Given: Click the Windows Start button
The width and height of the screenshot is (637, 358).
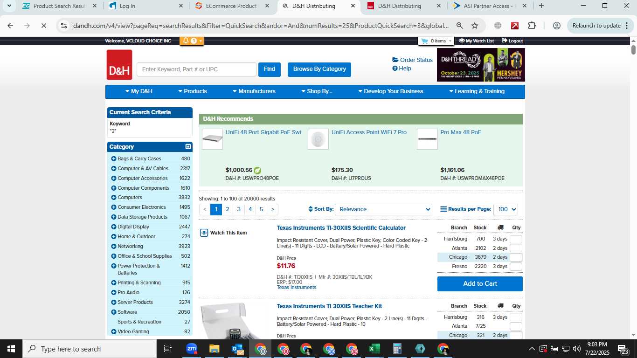Looking at the screenshot, I should (11, 349).
